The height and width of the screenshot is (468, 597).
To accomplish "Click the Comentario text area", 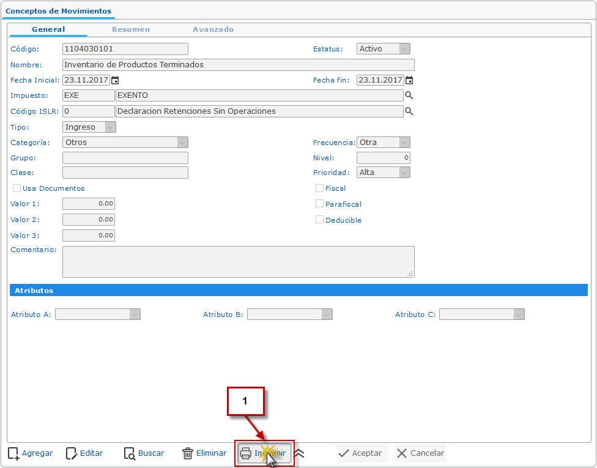I will pyautogui.click(x=239, y=262).
